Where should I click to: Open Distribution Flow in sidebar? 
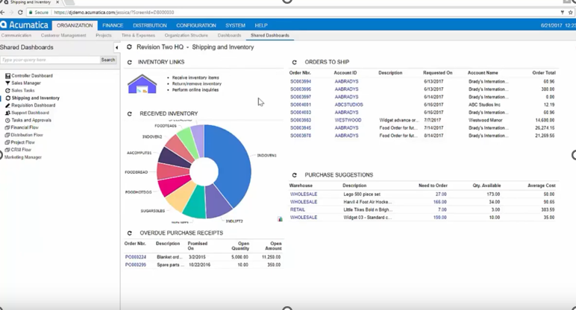27,135
